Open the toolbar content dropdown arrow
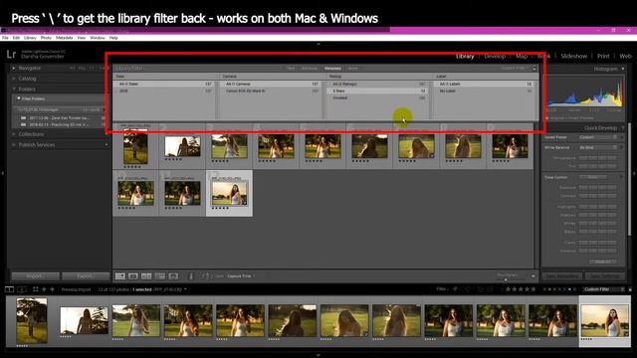The height and width of the screenshot is (358, 637). tap(533, 276)
